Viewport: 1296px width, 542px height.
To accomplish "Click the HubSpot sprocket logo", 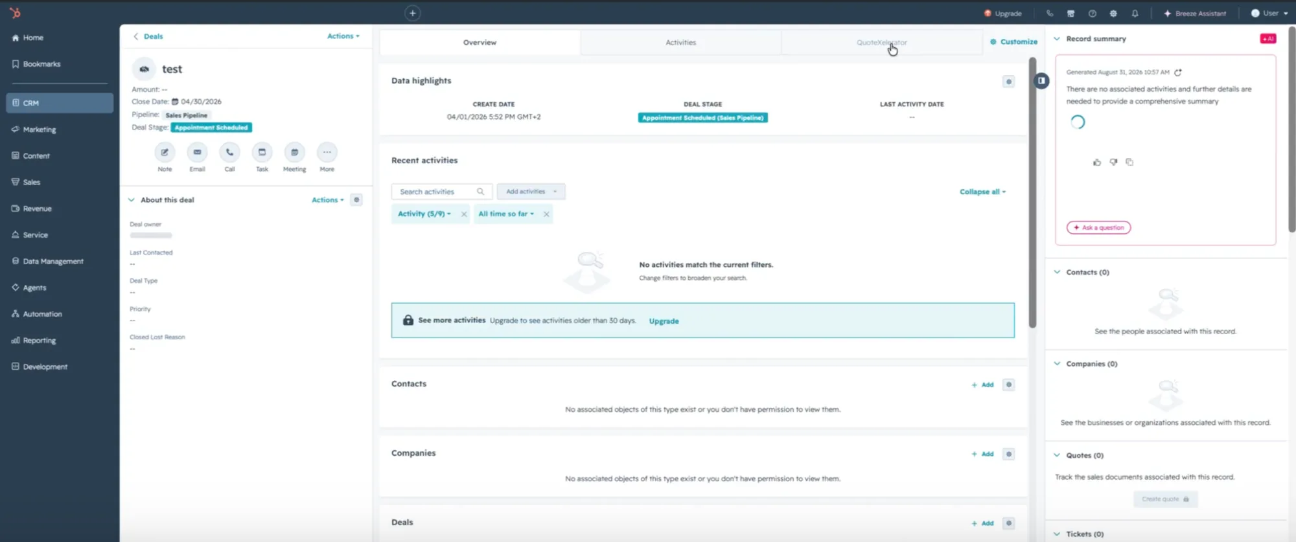I will coord(16,13).
